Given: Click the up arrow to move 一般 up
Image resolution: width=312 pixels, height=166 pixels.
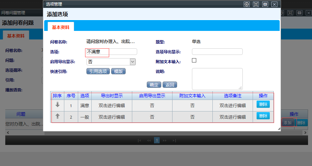Looking at the screenshot, I should (58, 116).
